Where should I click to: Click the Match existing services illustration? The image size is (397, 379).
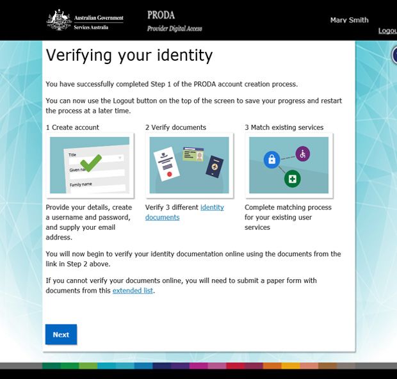click(x=289, y=165)
